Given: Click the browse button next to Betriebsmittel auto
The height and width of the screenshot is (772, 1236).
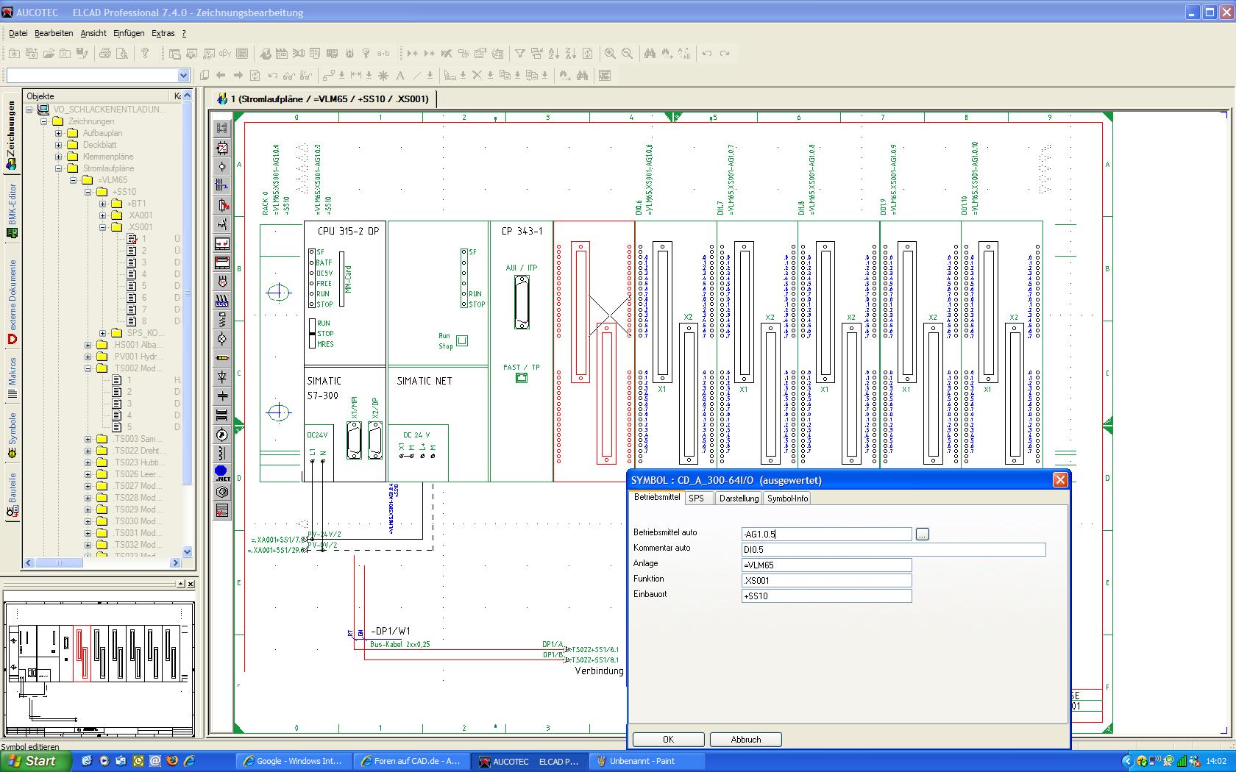Looking at the screenshot, I should pos(923,535).
